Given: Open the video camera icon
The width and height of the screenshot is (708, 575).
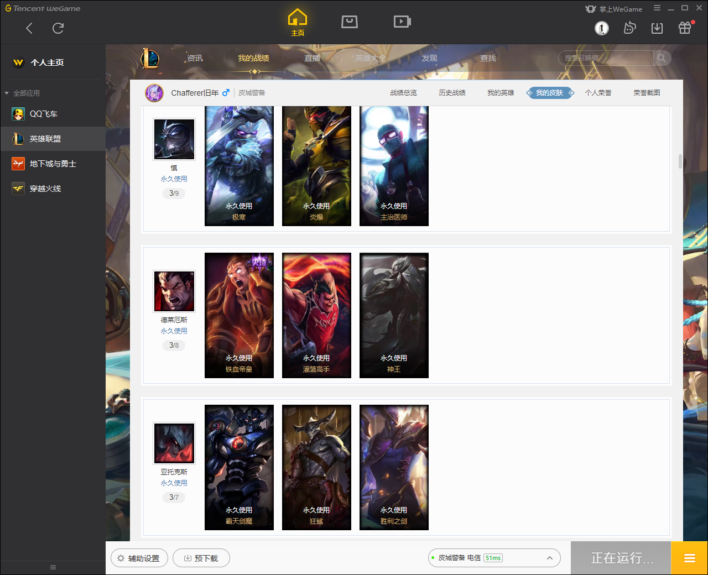Looking at the screenshot, I should coord(402,22).
